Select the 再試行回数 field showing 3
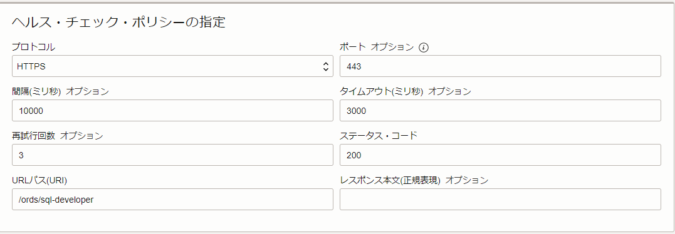The height and width of the screenshot is (234, 675). [172, 155]
